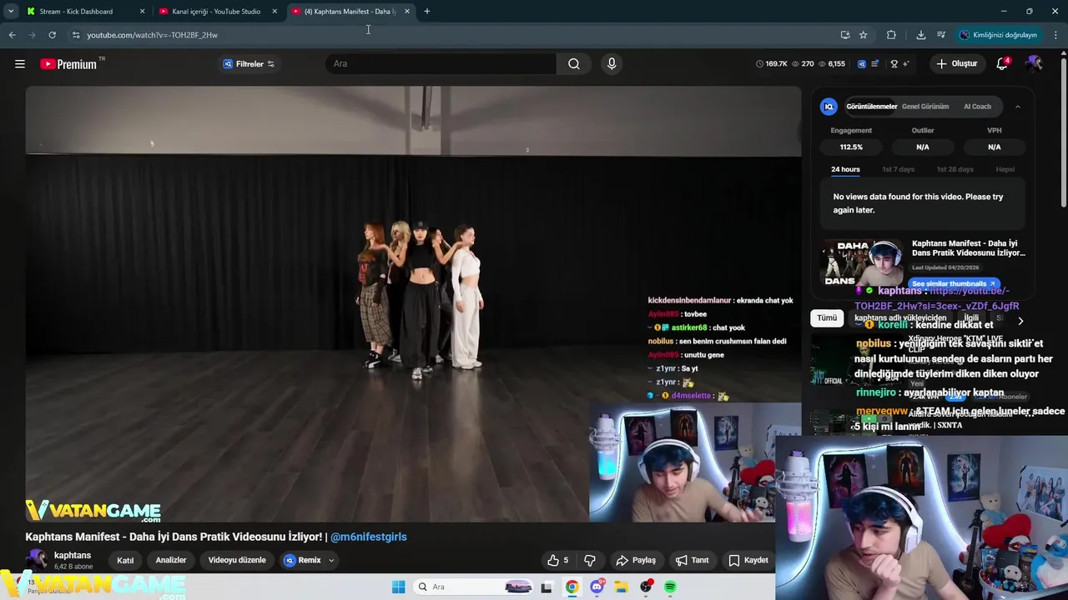Click the vidIQ panel video thumbnail
The width and height of the screenshot is (1068, 600).
coord(863,263)
